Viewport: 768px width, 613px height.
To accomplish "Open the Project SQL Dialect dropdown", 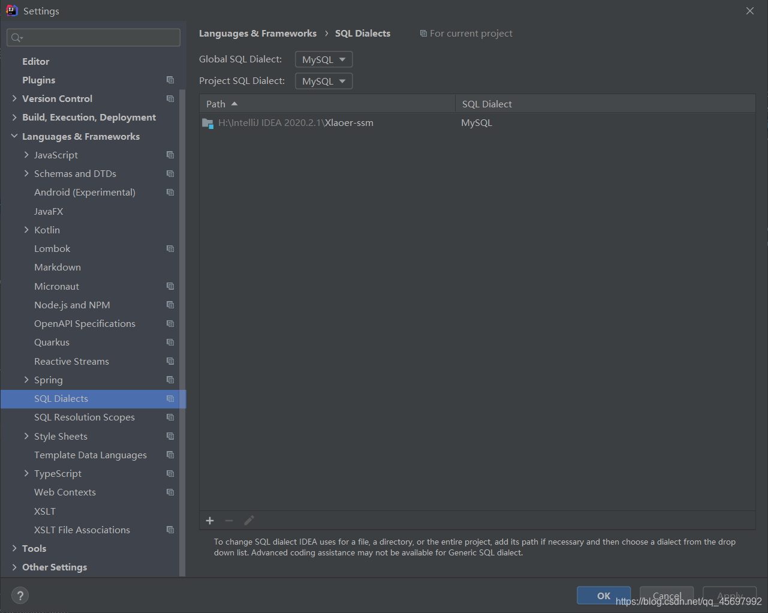I will click(x=324, y=81).
